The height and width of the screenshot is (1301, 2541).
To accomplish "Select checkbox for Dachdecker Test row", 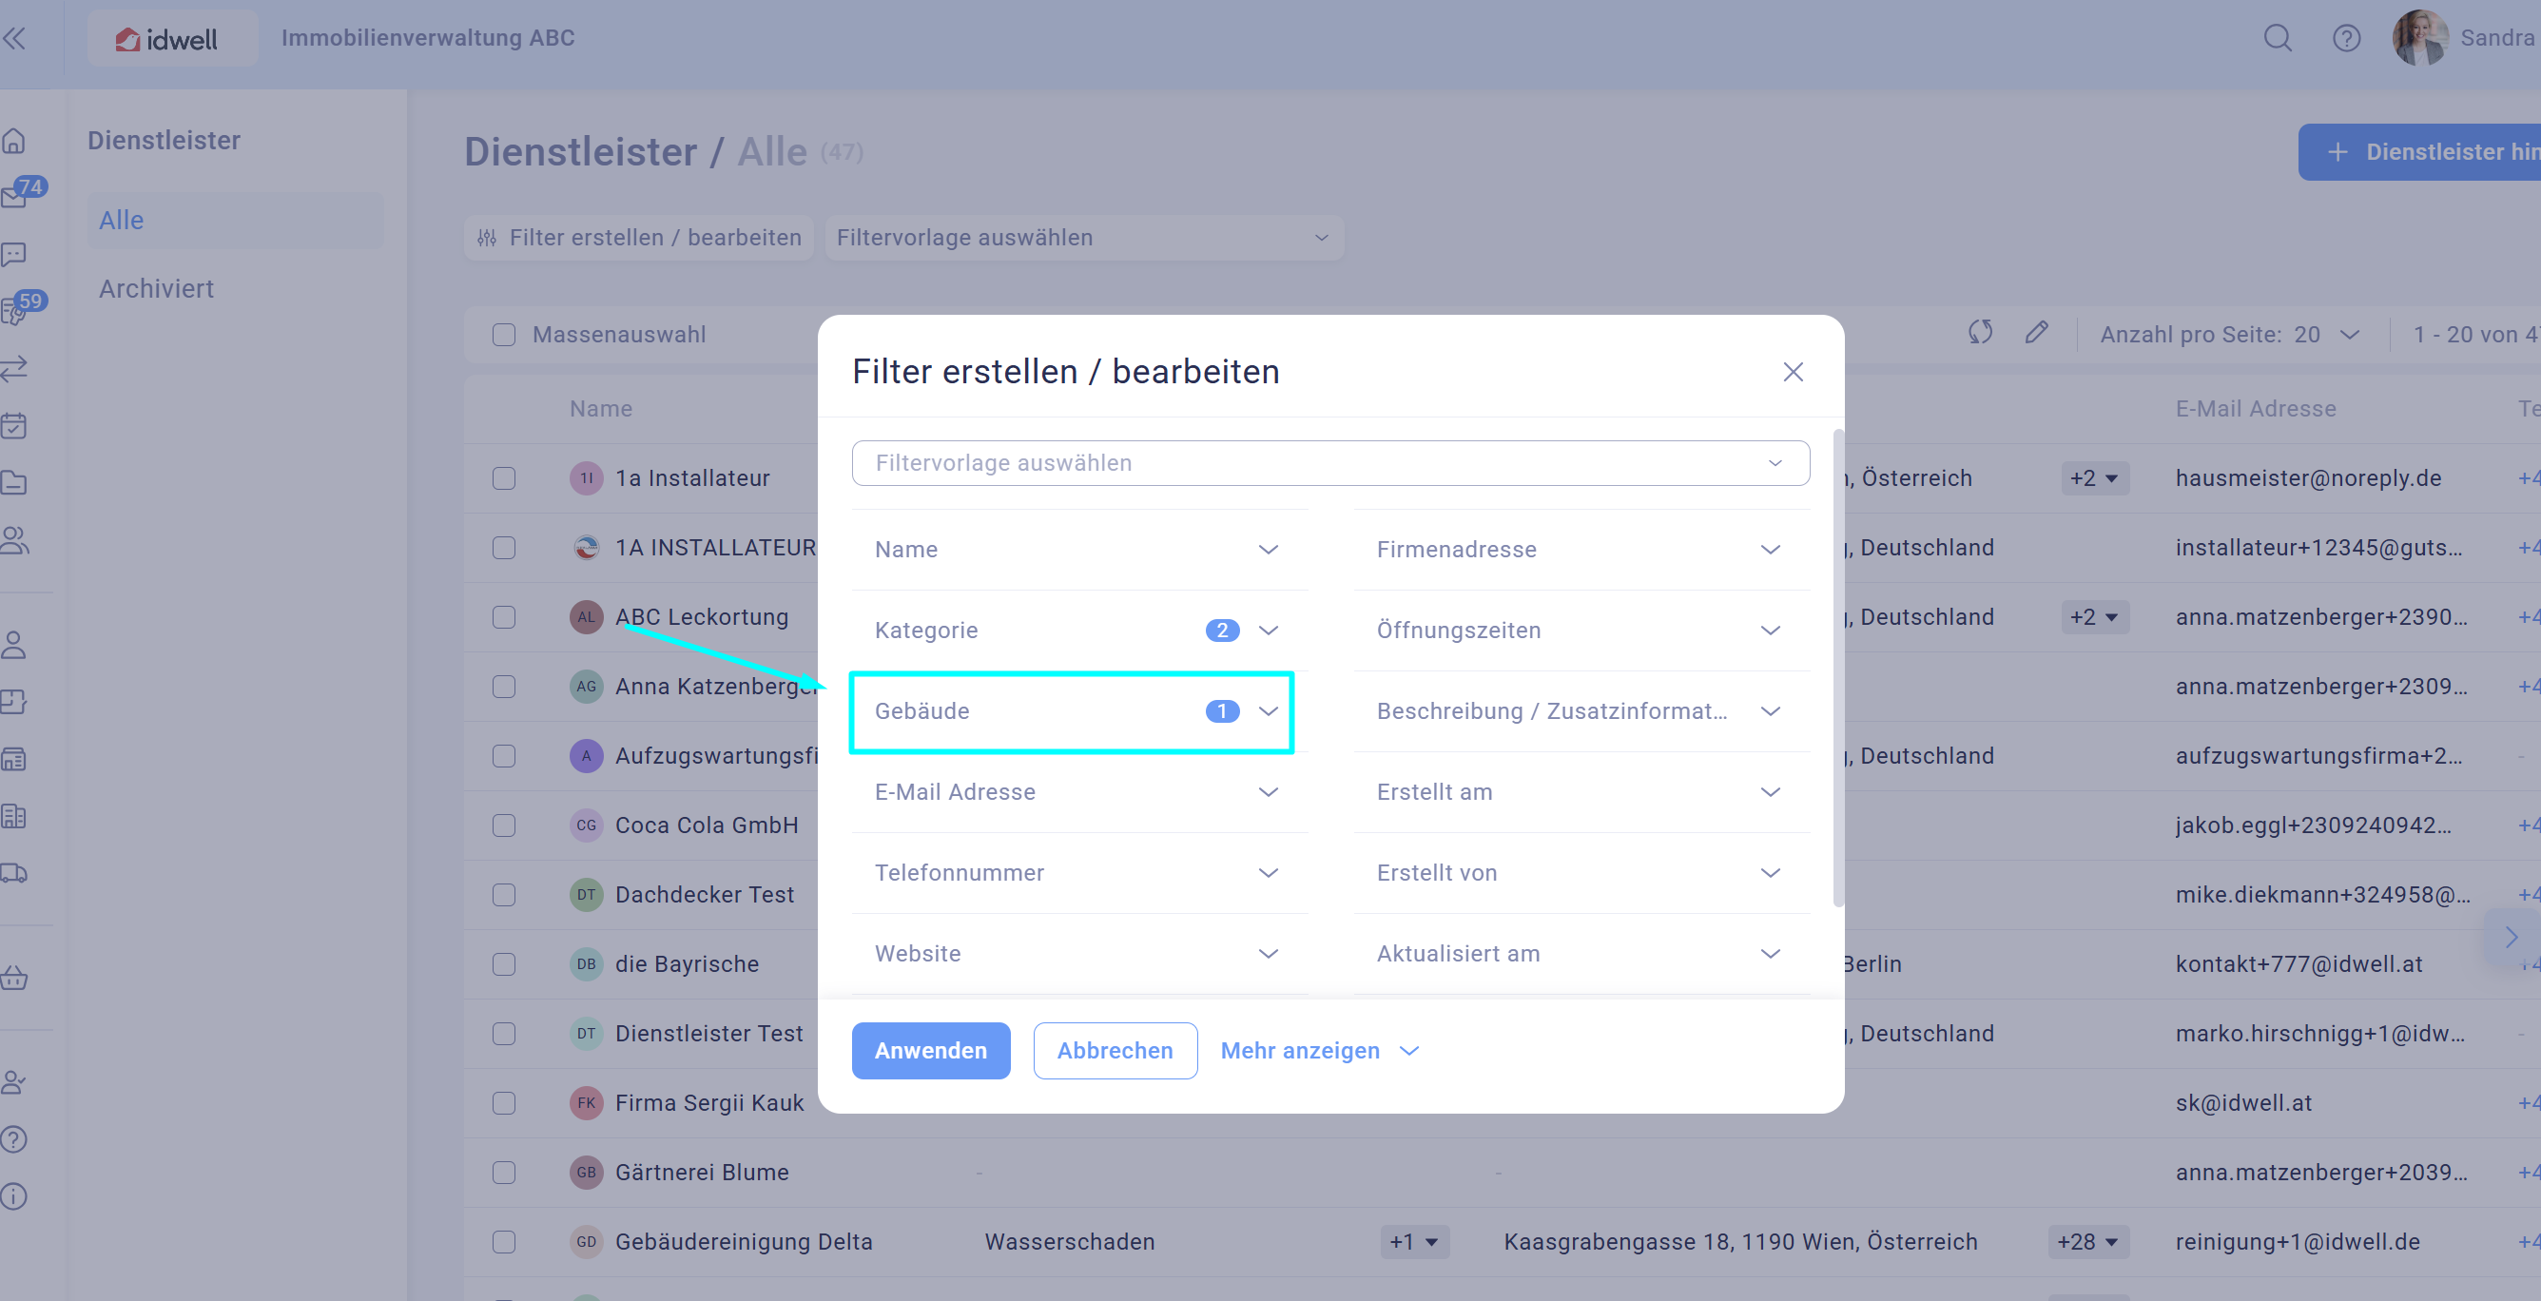I will click(504, 895).
